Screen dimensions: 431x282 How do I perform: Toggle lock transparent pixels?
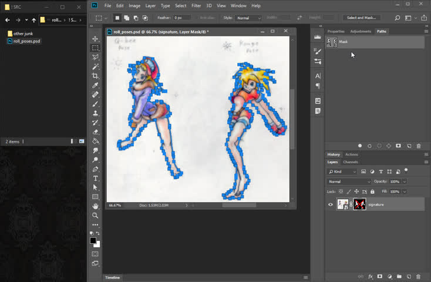342,192
